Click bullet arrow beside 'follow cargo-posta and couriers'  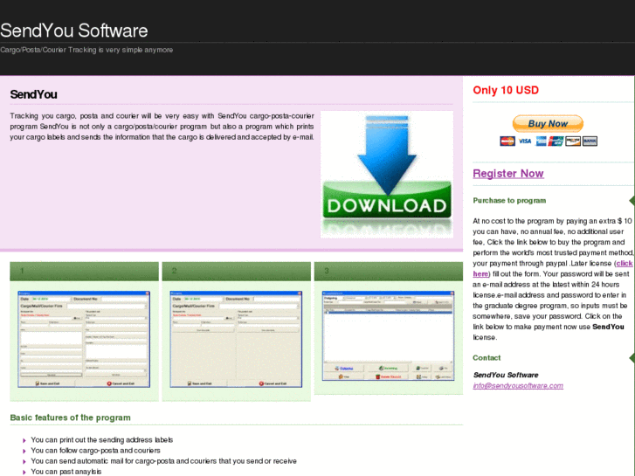coord(24,451)
